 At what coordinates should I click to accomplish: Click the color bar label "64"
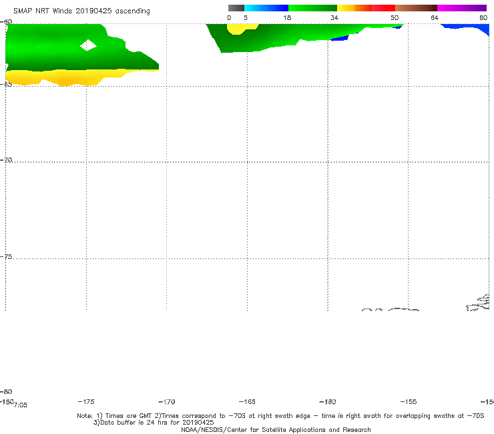pyautogui.click(x=435, y=17)
